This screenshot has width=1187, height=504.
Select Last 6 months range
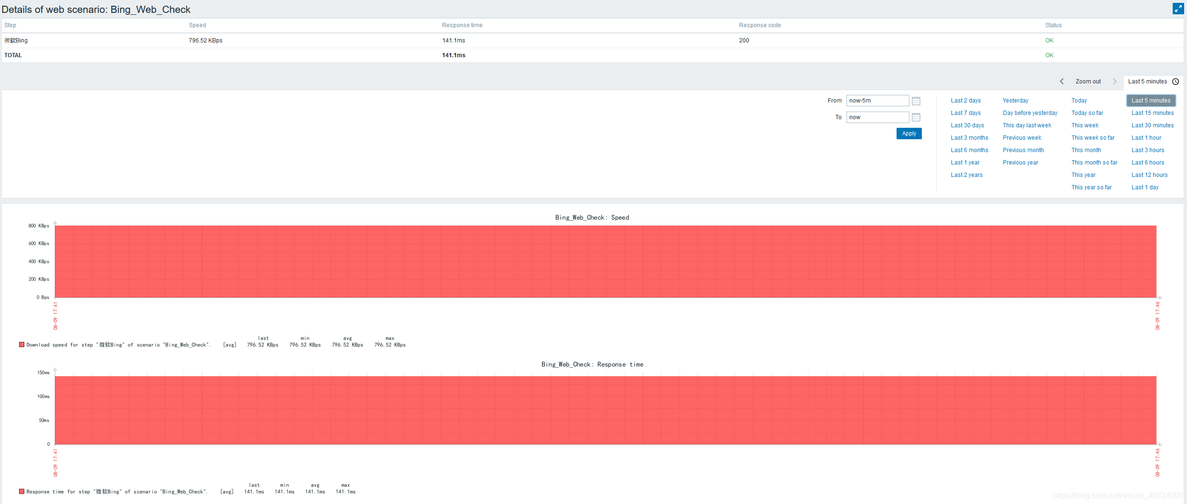(x=970, y=150)
